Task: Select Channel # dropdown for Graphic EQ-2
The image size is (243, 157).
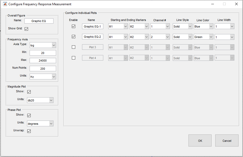Action: (160, 37)
